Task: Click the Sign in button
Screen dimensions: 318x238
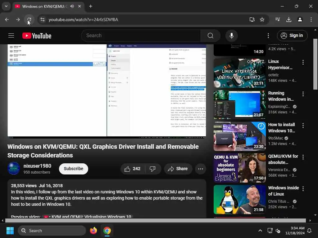Action: 292,36
